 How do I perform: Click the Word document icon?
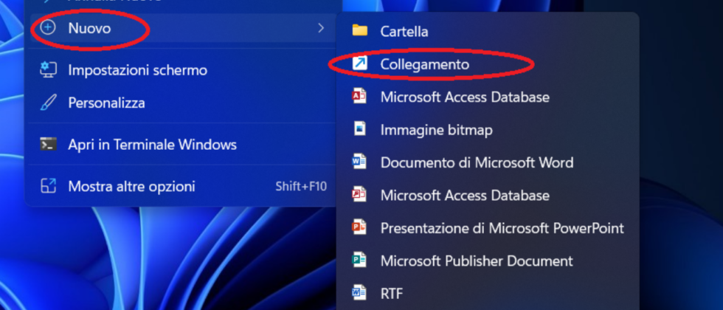click(359, 162)
